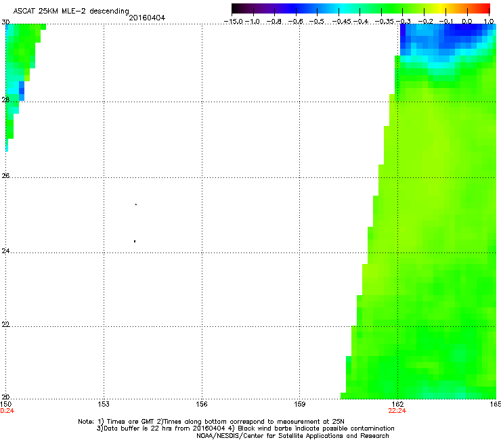Click the -0.45 color scale label
Screen dimensions: 501x440
tap(342, 22)
